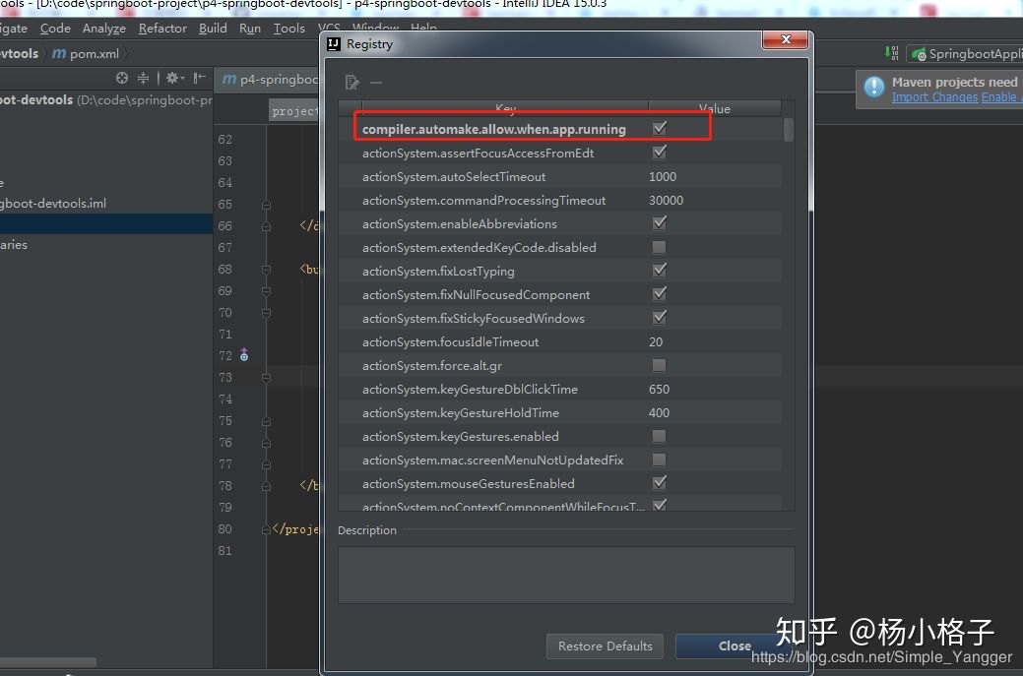The height and width of the screenshot is (676, 1023).
Task: Uncheck actionSystem.fixNullFocusedComponent
Action: [660, 294]
